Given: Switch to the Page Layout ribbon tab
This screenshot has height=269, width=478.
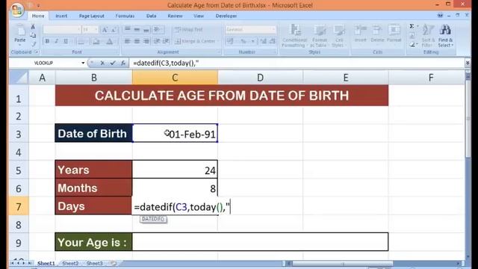Looking at the screenshot, I should click(x=91, y=16).
